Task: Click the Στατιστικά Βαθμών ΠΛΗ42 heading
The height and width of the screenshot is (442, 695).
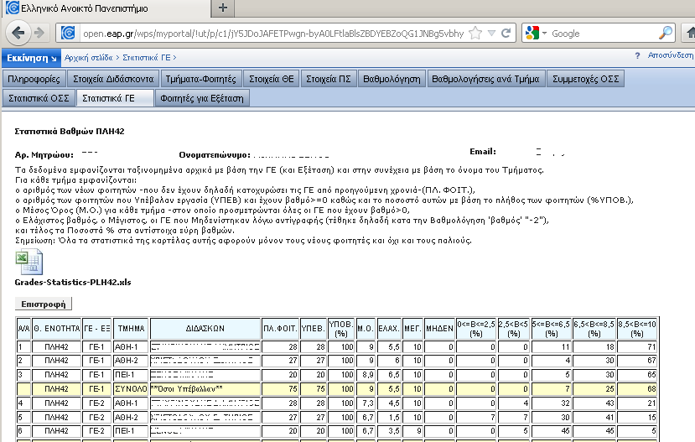Action: point(70,131)
